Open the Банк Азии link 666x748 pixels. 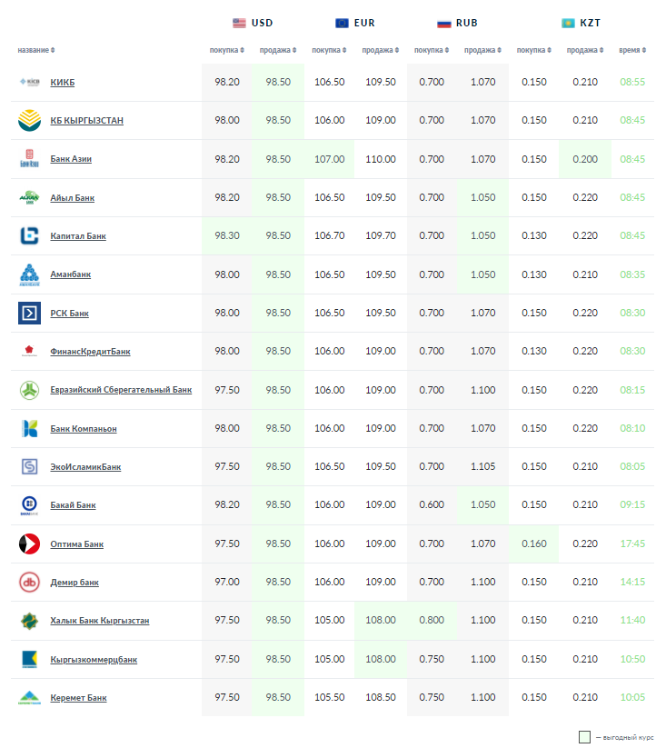tap(71, 159)
